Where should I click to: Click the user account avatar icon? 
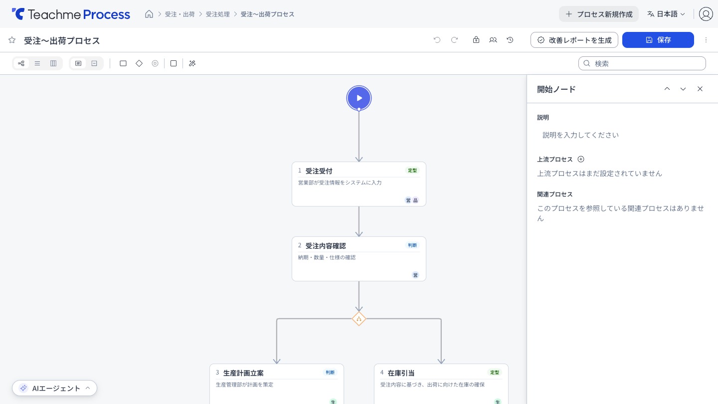click(706, 14)
